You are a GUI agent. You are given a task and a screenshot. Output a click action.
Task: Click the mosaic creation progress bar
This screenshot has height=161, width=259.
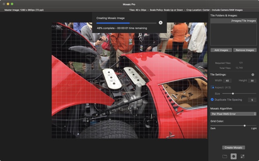126,23
